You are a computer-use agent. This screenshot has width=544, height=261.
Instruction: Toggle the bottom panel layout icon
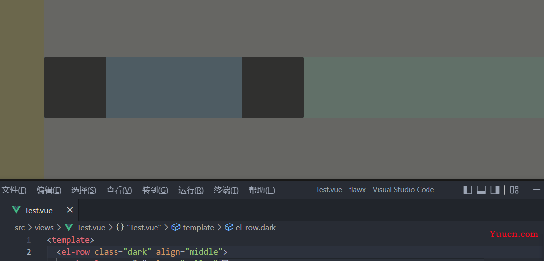tap(481, 190)
